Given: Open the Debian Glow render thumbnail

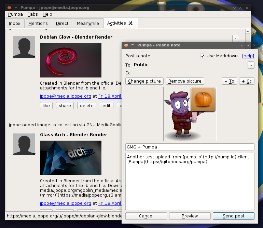Looking at the screenshot, I should tap(71, 60).
